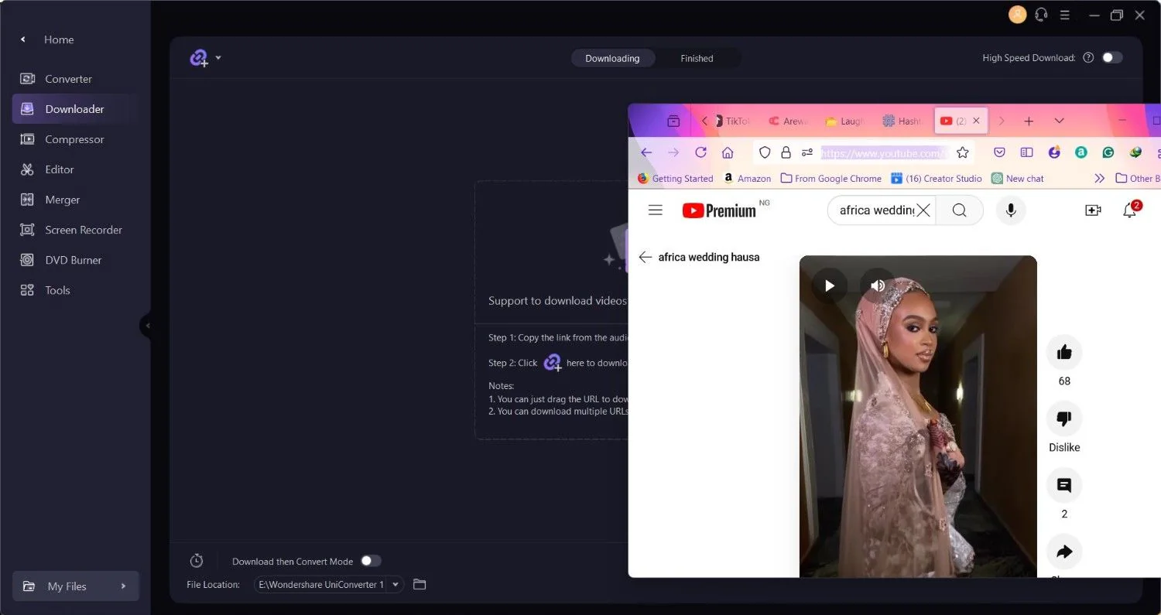Open the browser Firefox View icon

pyautogui.click(x=673, y=121)
